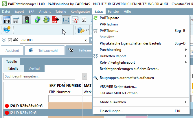Switch to the Vertikal table tab

[x=34, y=69]
